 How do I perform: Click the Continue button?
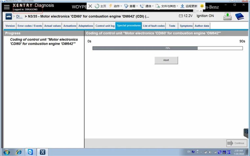pyautogui.click(x=237, y=143)
